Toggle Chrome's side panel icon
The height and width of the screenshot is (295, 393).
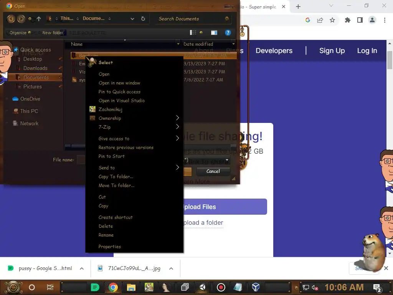(360, 20)
